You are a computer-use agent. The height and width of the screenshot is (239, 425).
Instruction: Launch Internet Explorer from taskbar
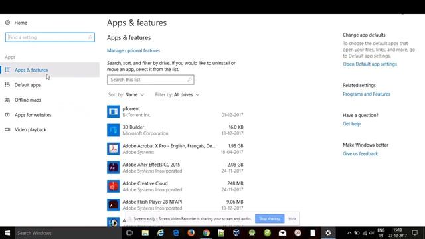click(161, 233)
